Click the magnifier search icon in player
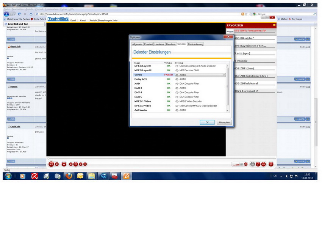The width and height of the screenshot is (322, 228). tap(271, 164)
